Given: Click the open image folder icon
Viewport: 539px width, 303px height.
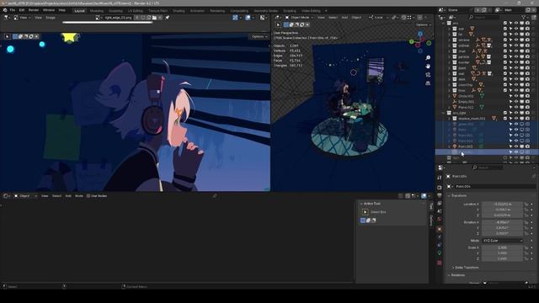Looking at the screenshot, I should point(154,17).
